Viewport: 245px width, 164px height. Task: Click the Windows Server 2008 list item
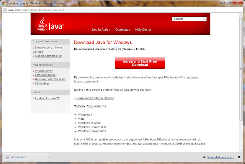click(92, 127)
